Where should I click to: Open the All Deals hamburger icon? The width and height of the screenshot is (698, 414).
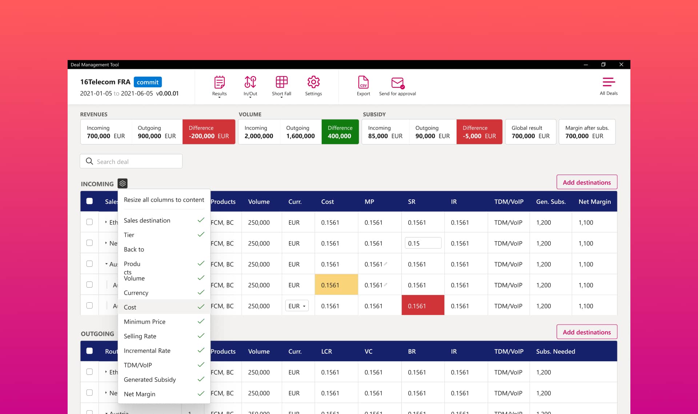(609, 82)
